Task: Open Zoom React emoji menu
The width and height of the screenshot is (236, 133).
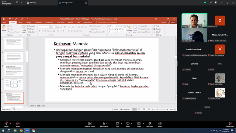Action: (128, 125)
